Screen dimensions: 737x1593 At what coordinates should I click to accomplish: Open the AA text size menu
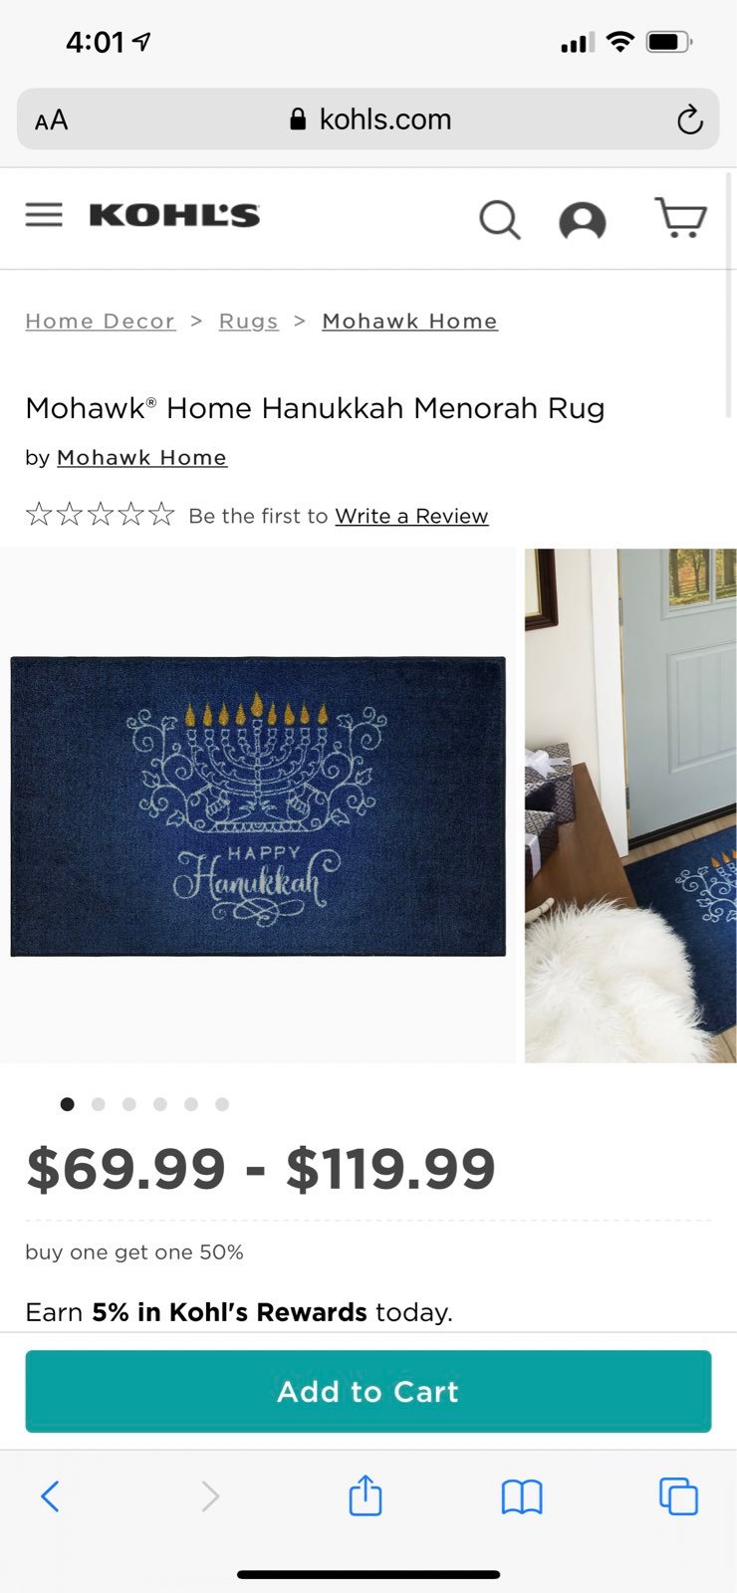tap(52, 120)
